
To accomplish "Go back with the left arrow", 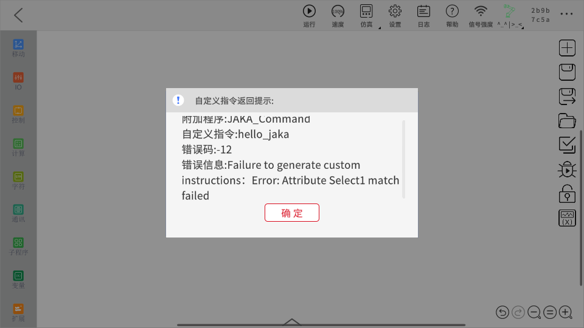I will 18,15.
